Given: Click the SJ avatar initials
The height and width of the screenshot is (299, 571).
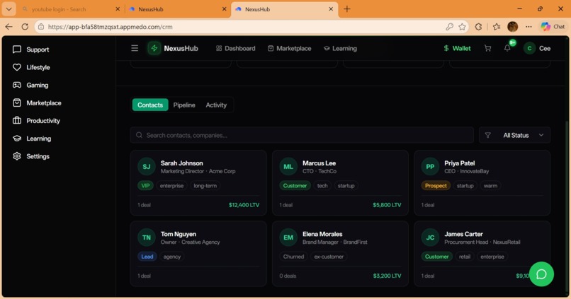Looking at the screenshot, I should click(x=147, y=166).
